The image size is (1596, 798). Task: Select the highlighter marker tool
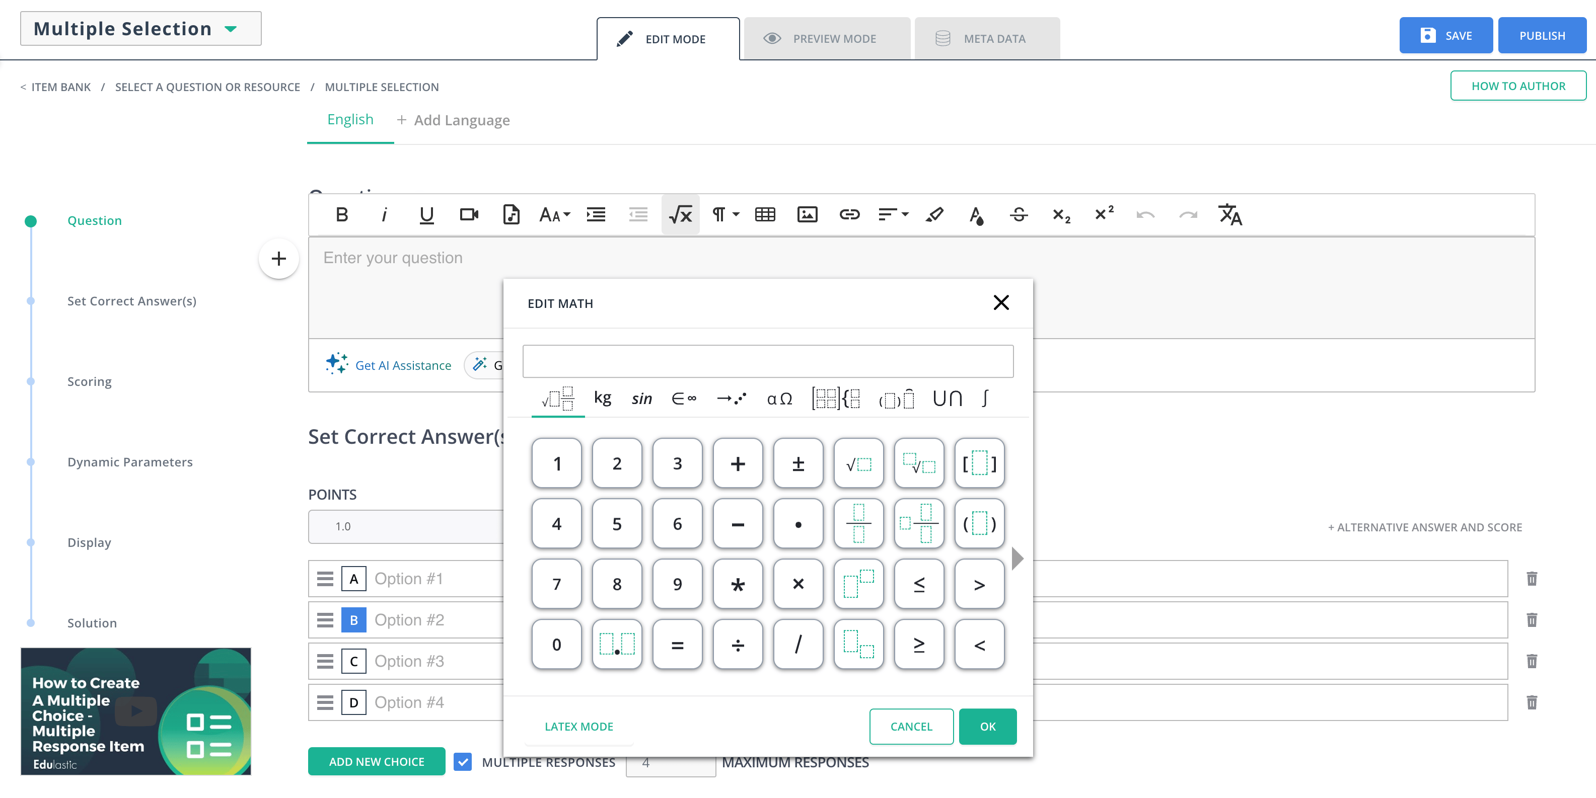pos(934,215)
